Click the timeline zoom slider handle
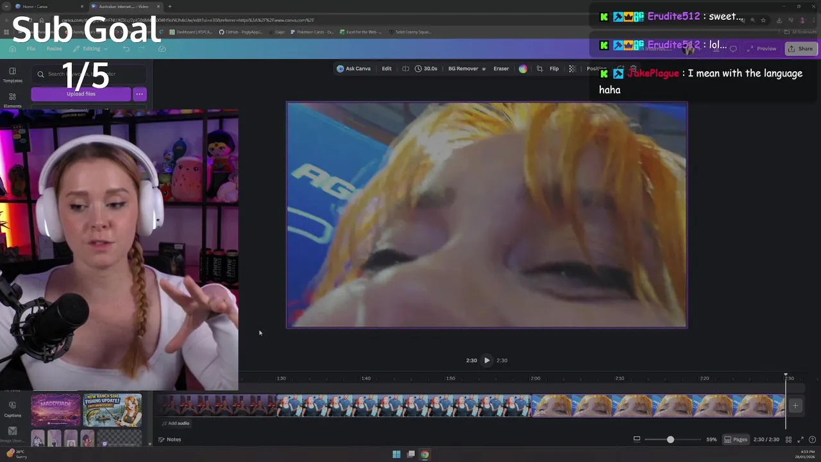Image resolution: width=821 pixels, height=462 pixels. click(670, 440)
